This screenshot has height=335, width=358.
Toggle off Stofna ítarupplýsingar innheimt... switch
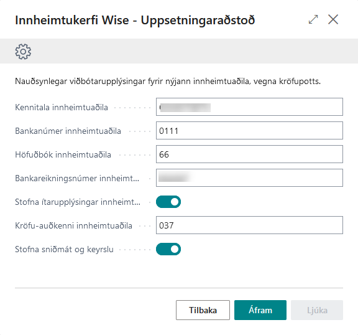168,202
